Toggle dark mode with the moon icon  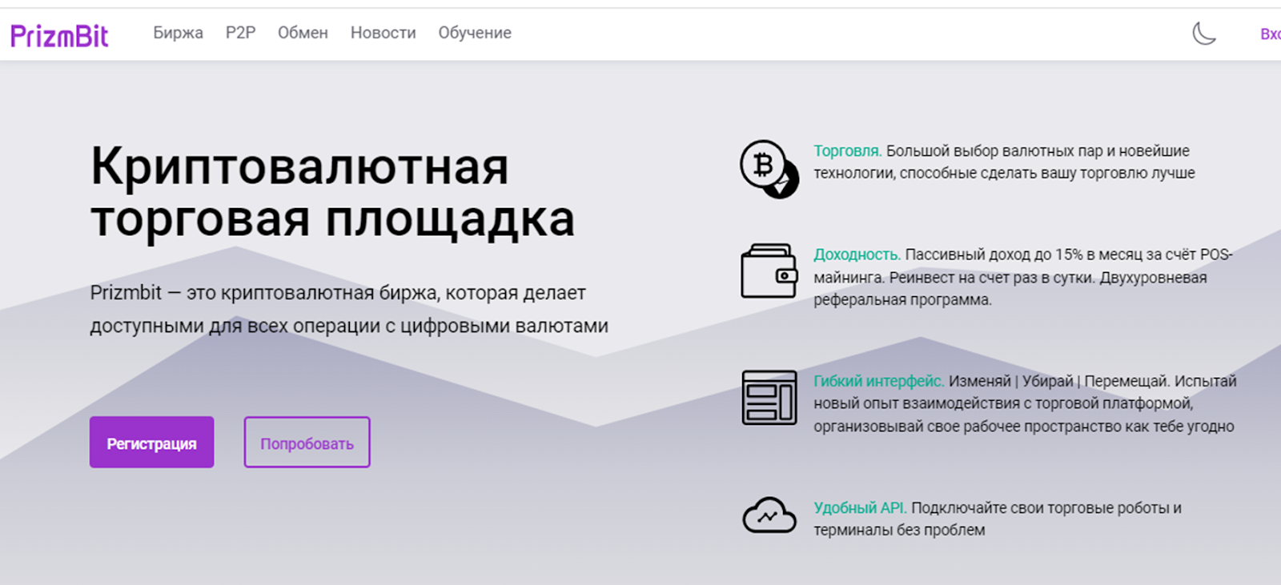(x=1203, y=34)
